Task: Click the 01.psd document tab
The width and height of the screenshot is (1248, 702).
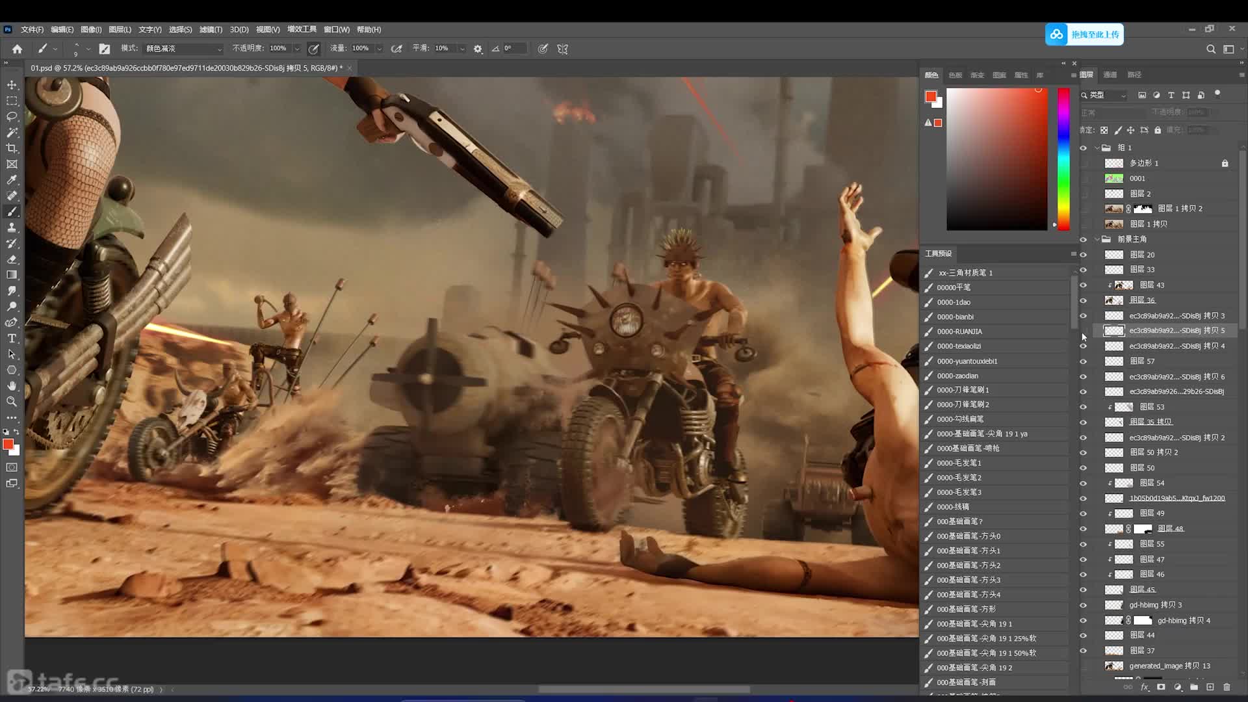Action: (x=187, y=68)
